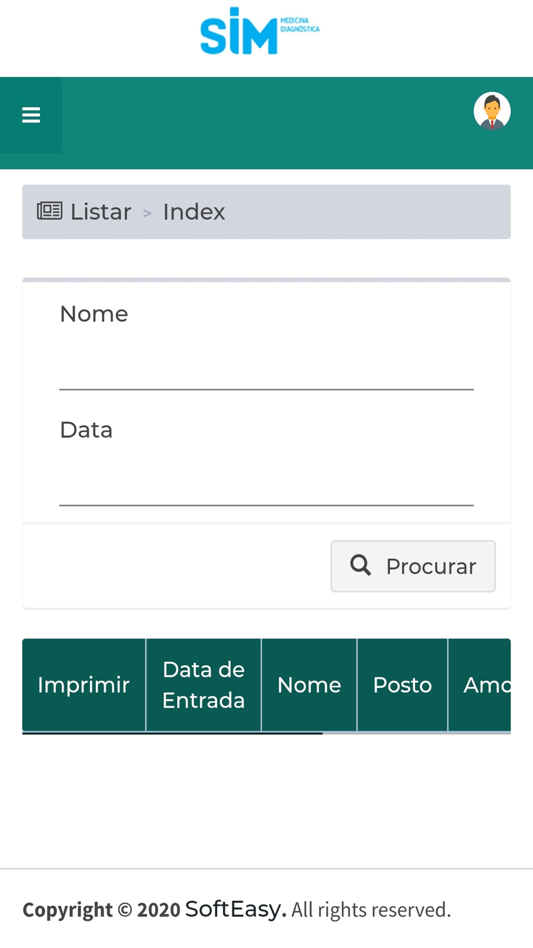
Task: Open the SoftEasy footer link
Action: coord(236,909)
